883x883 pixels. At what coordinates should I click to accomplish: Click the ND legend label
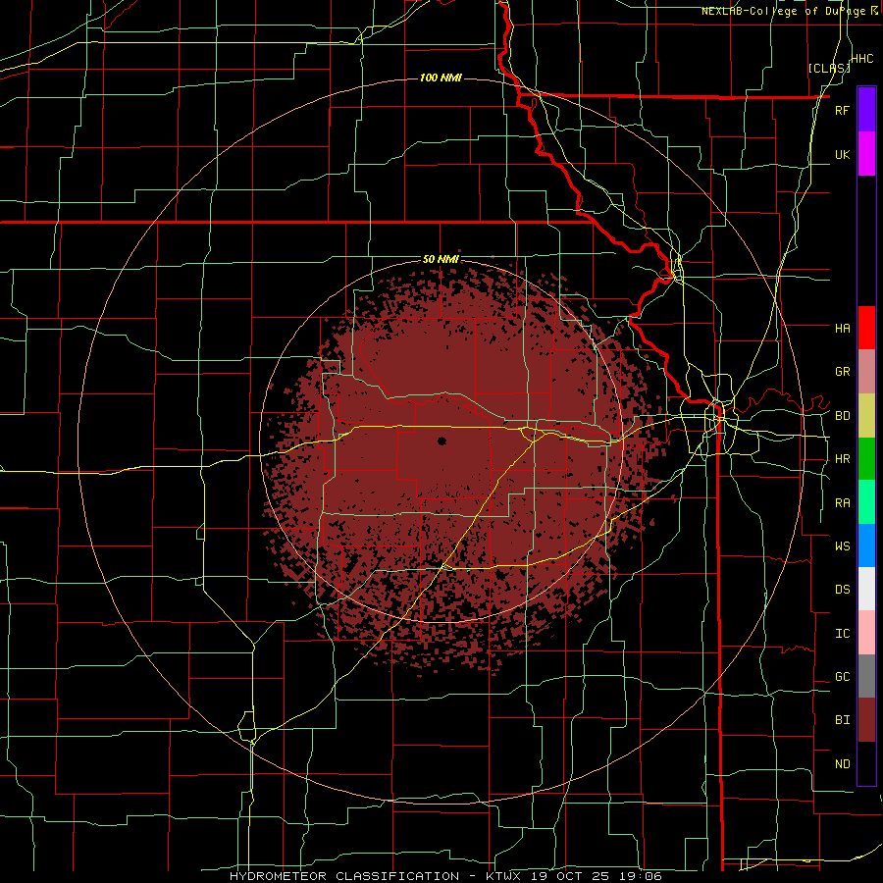tap(842, 764)
